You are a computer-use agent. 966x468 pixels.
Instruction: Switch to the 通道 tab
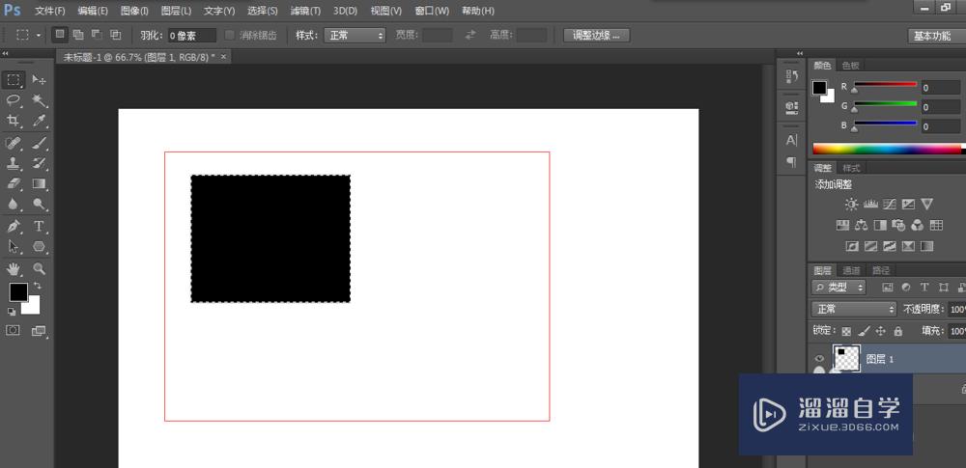[851, 271]
